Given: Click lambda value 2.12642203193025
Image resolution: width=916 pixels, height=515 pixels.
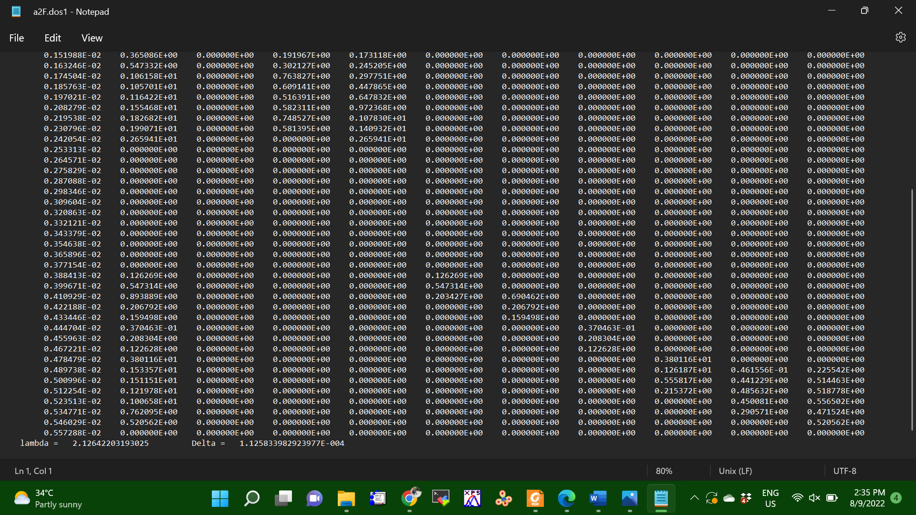Looking at the screenshot, I should pyautogui.click(x=111, y=443).
